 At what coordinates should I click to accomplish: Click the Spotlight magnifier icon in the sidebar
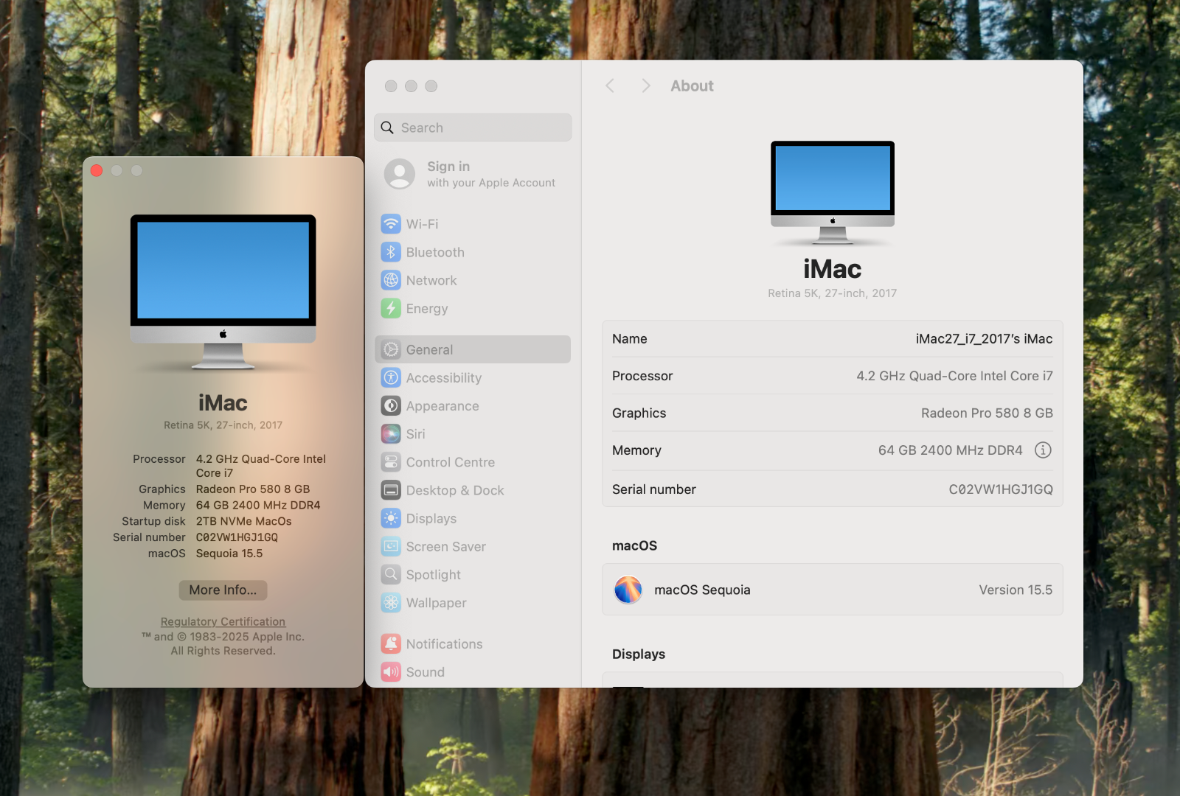pos(391,574)
